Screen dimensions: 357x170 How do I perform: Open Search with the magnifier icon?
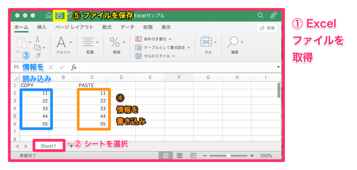[260, 15]
